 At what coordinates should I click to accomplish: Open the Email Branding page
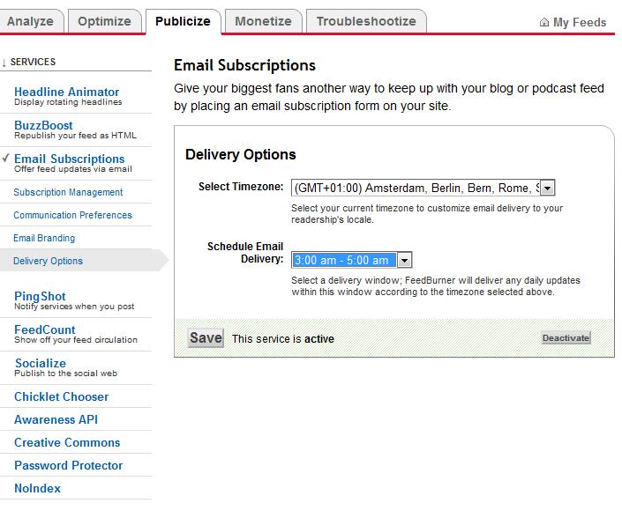coord(44,238)
